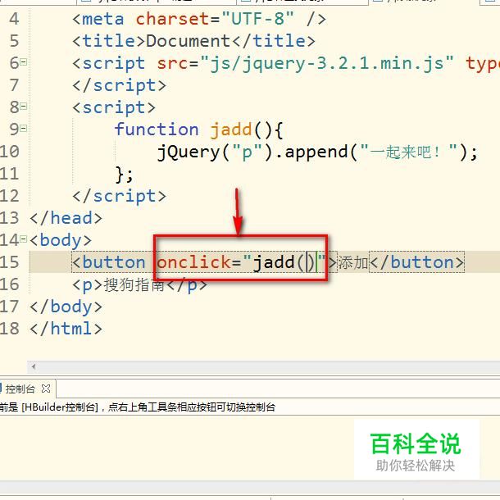
Task: Place cursor in meta charset line
Action: point(199,19)
